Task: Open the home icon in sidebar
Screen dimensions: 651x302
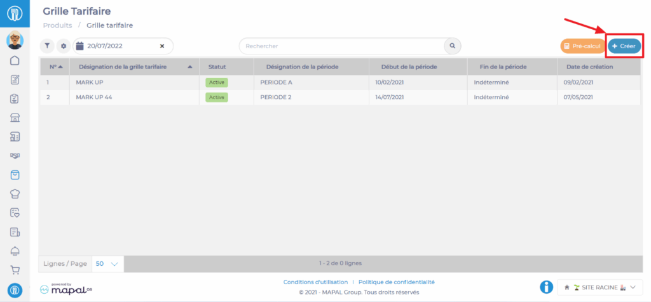Action: 15,61
